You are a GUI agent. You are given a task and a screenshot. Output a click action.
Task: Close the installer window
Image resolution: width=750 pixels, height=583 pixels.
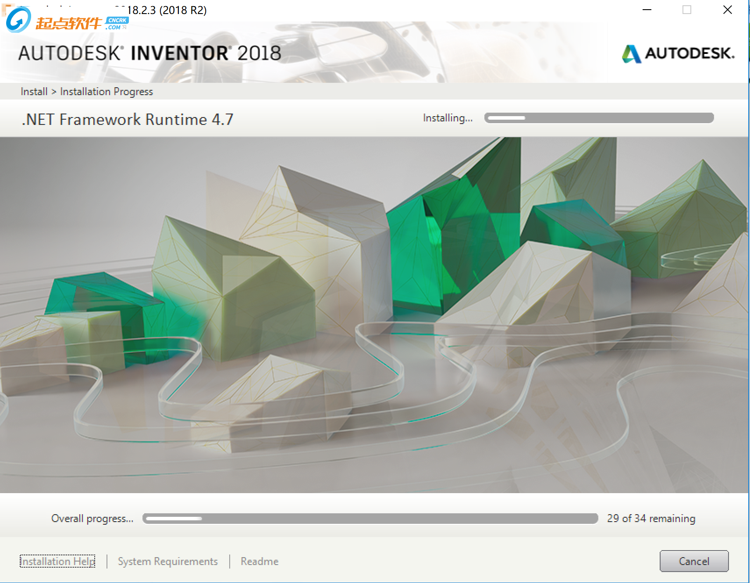click(728, 10)
